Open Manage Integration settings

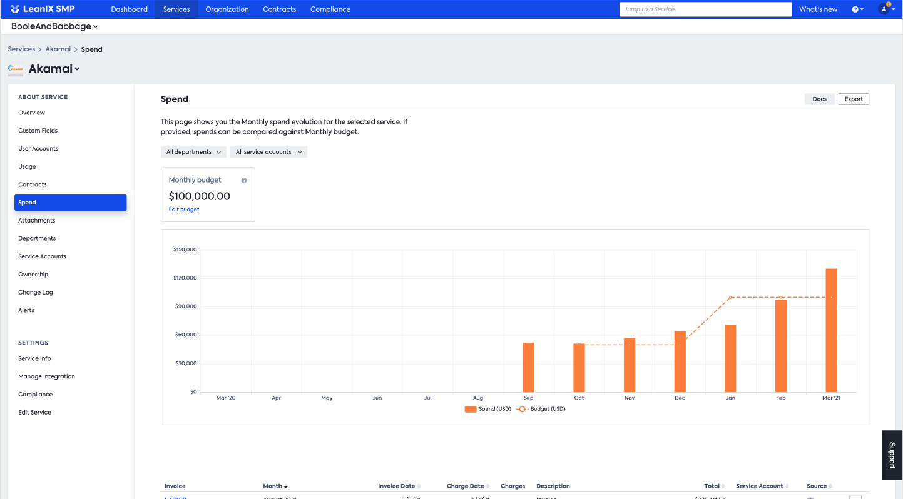tap(46, 376)
